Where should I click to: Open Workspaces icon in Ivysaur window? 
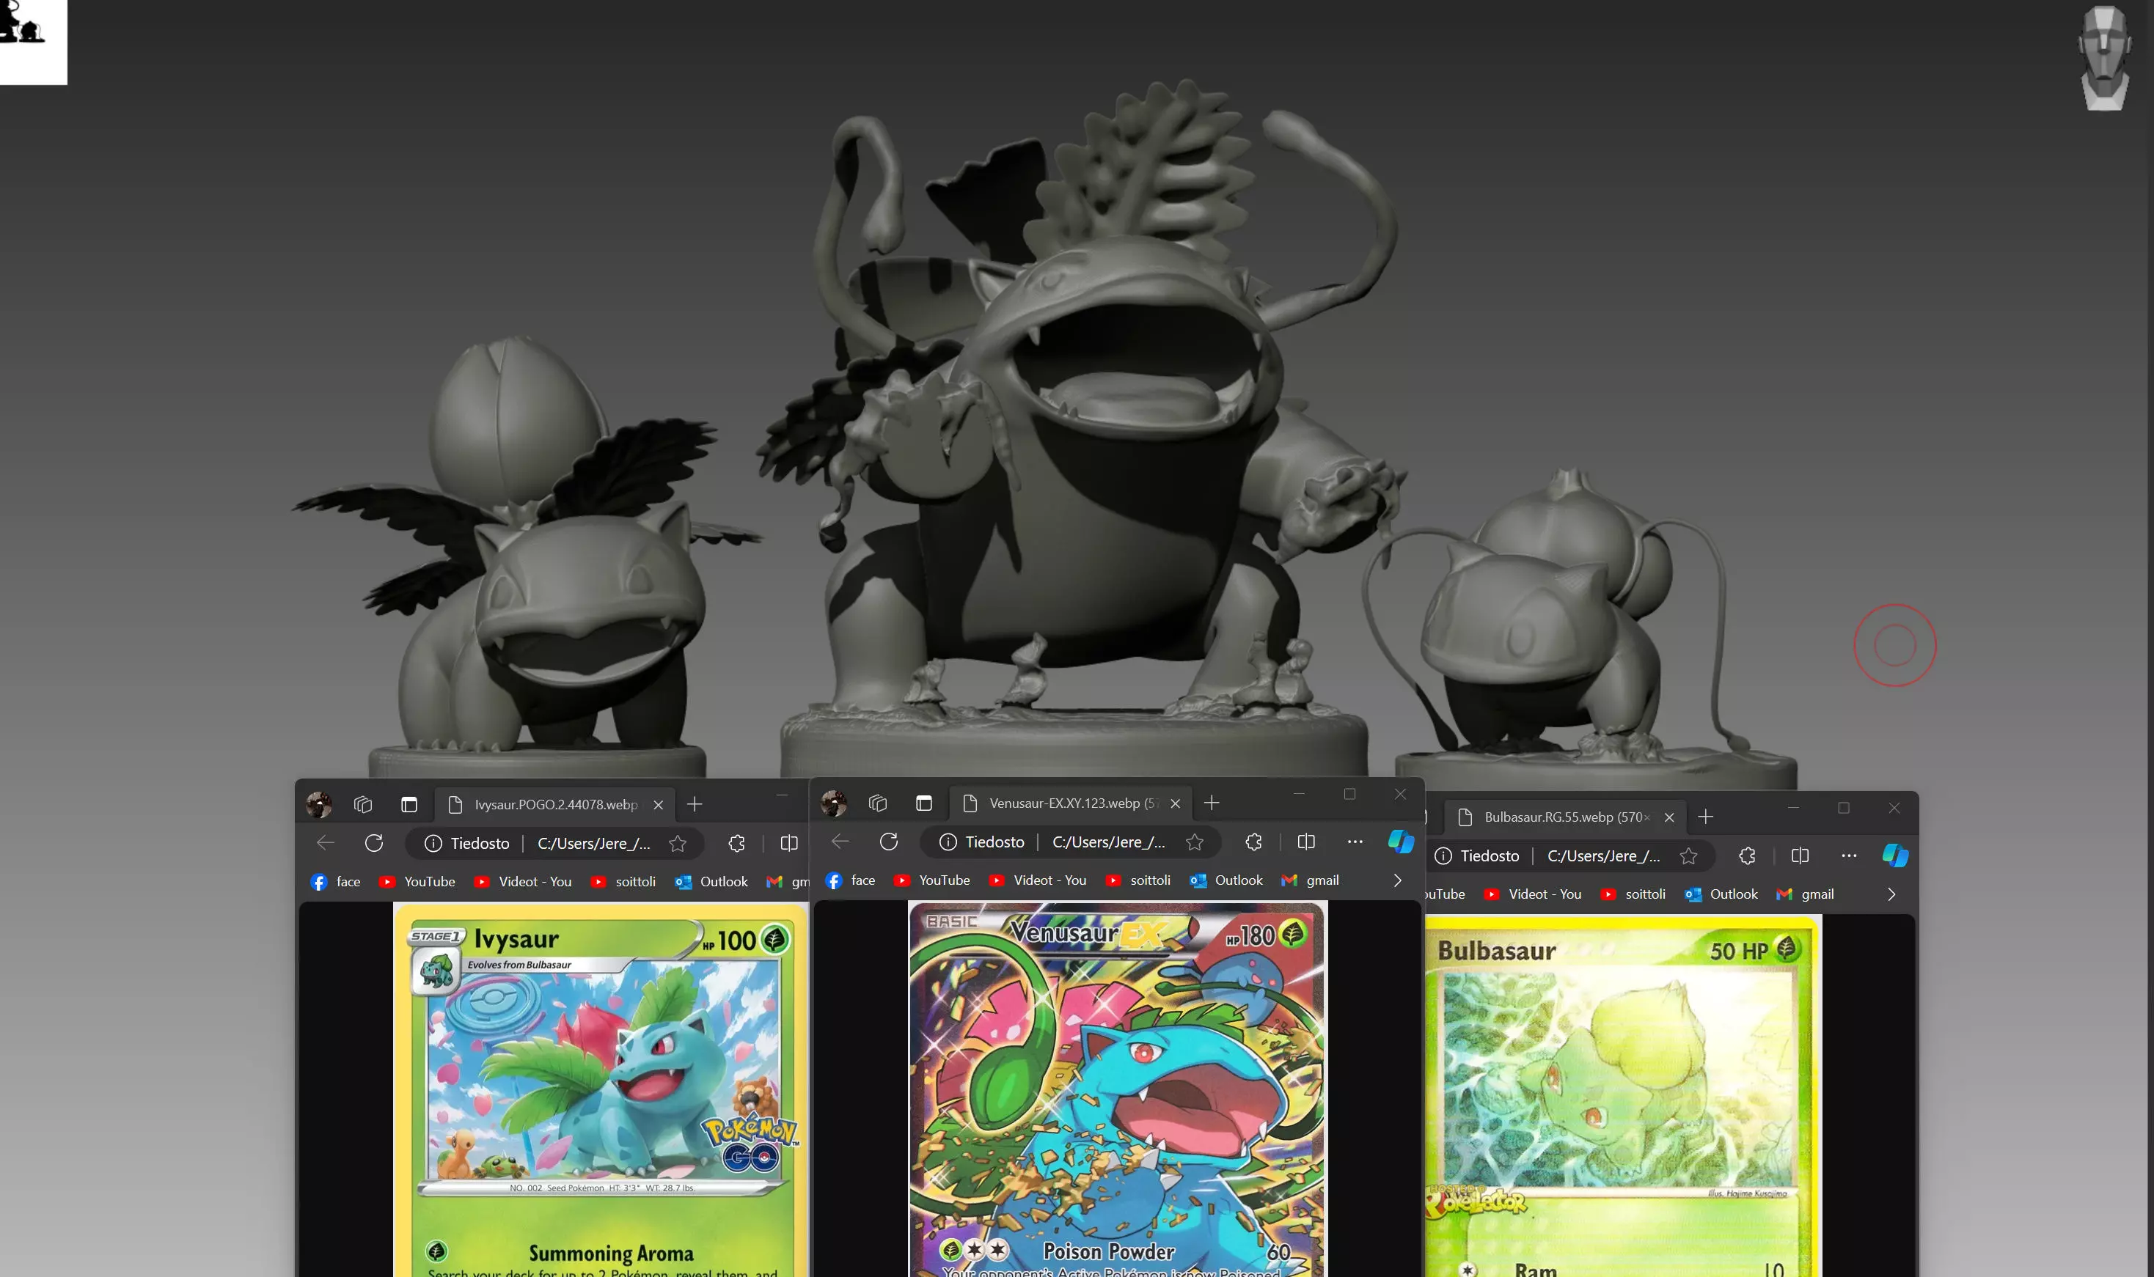coord(363,805)
